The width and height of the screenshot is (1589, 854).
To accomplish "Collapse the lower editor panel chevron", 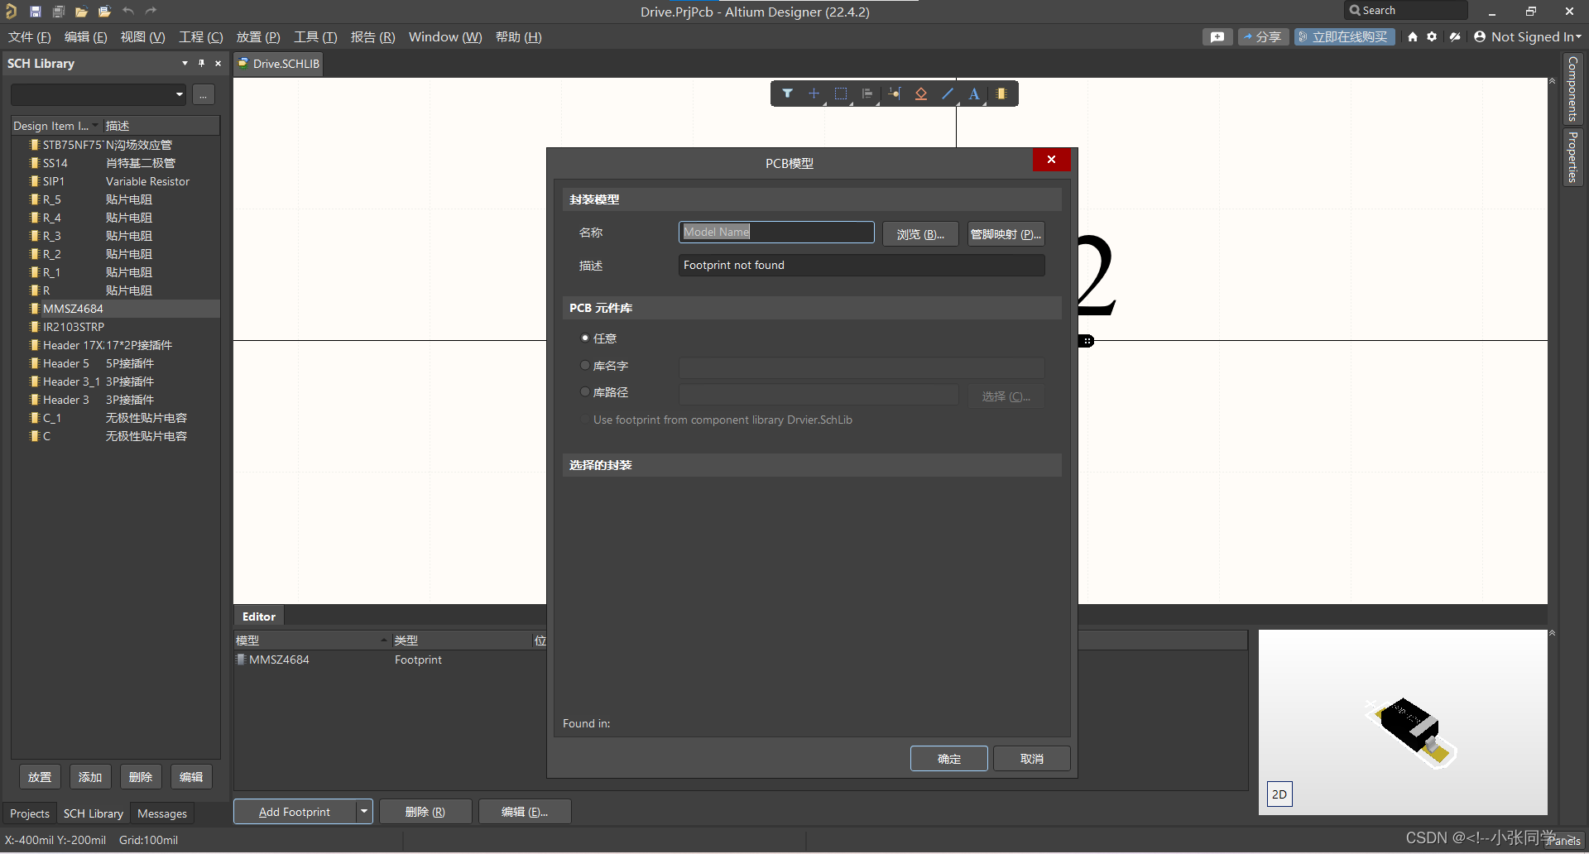I will [1553, 633].
